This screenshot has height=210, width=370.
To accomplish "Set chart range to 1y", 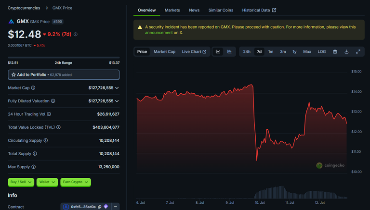I will click(x=294, y=52).
